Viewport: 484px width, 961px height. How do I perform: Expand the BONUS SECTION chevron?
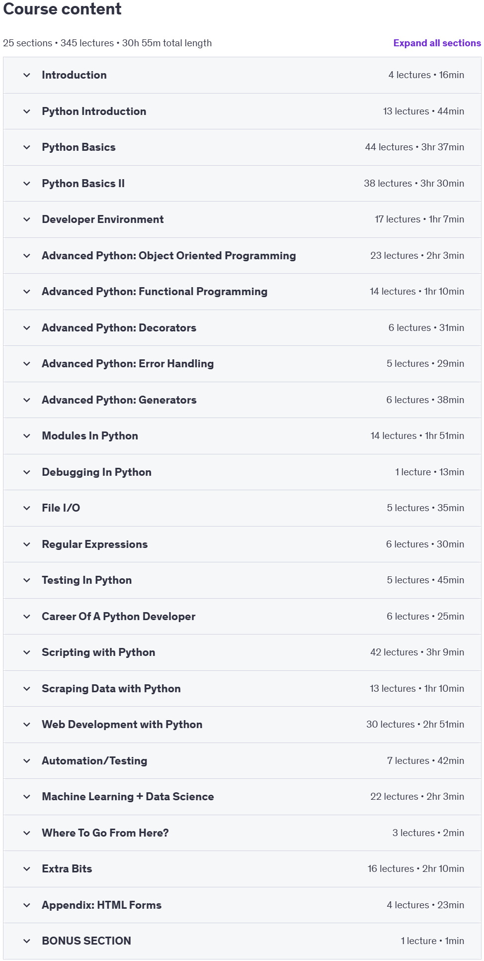coord(27,941)
